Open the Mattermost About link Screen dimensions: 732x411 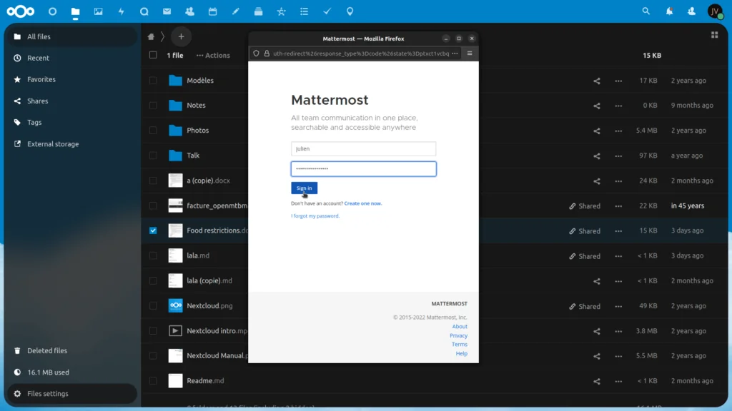[x=460, y=326]
